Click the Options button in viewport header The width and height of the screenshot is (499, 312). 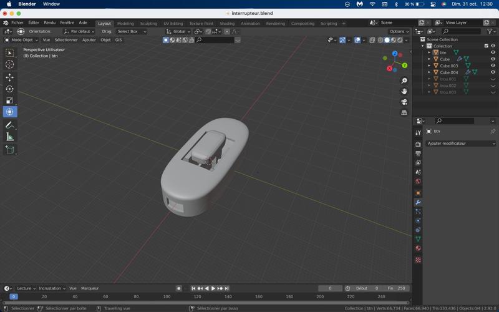coord(399,31)
